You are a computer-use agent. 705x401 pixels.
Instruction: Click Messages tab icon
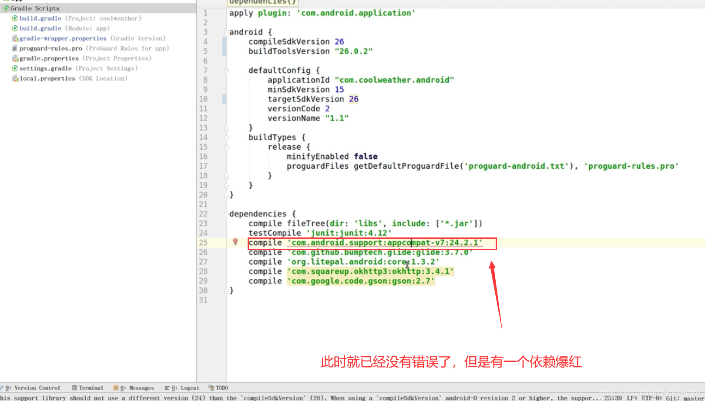pyautogui.click(x=116, y=388)
